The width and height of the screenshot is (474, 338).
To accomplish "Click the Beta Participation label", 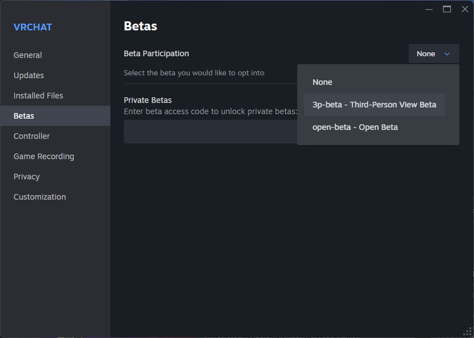I will [x=156, y=53].
